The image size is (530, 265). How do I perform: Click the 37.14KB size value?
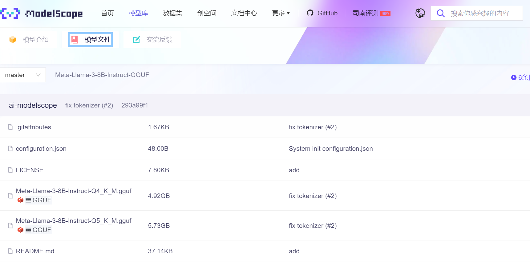[160, 251]
